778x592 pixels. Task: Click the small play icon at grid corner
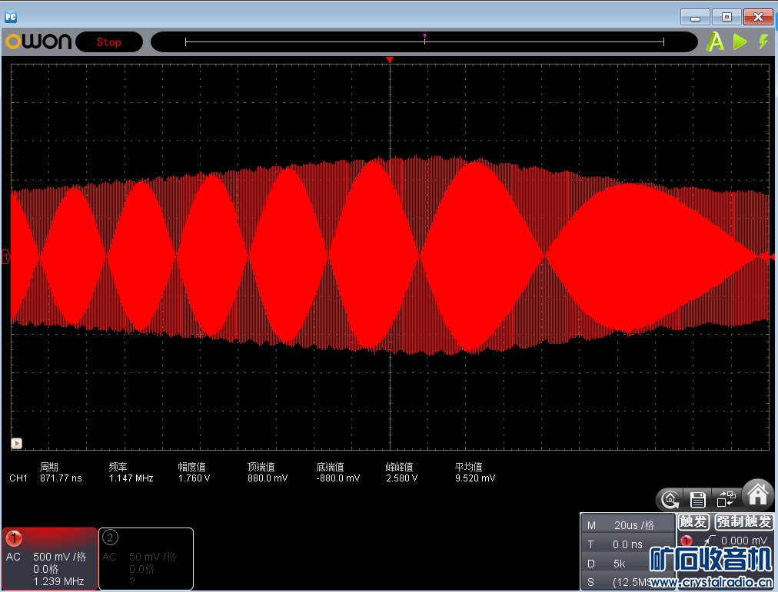(x=16, y=443)
